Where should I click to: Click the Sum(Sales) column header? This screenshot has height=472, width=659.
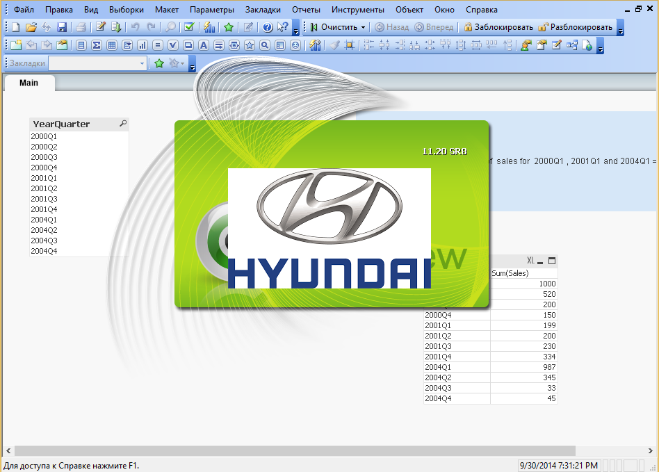tap(523, 273)
